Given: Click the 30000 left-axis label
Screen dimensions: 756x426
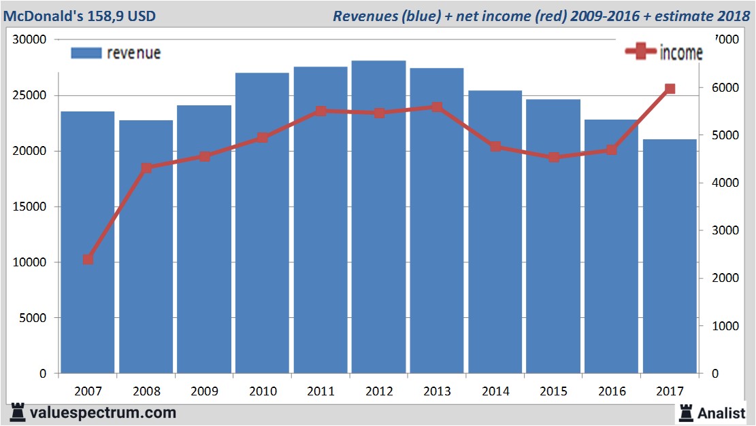Looking at the screenshot, I should click(29, 39).
